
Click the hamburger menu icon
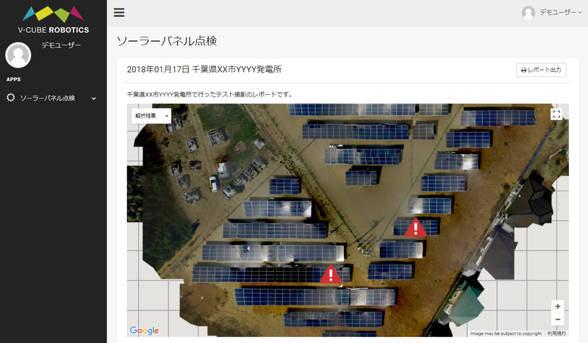[x=119, y=12]
